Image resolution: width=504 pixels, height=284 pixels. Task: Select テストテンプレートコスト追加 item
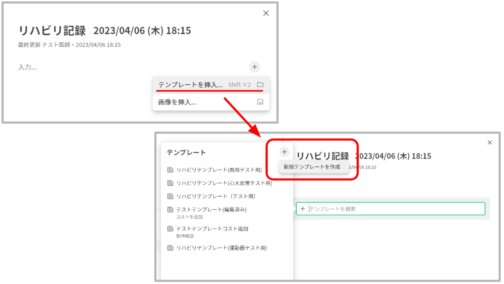coord(212,229)
